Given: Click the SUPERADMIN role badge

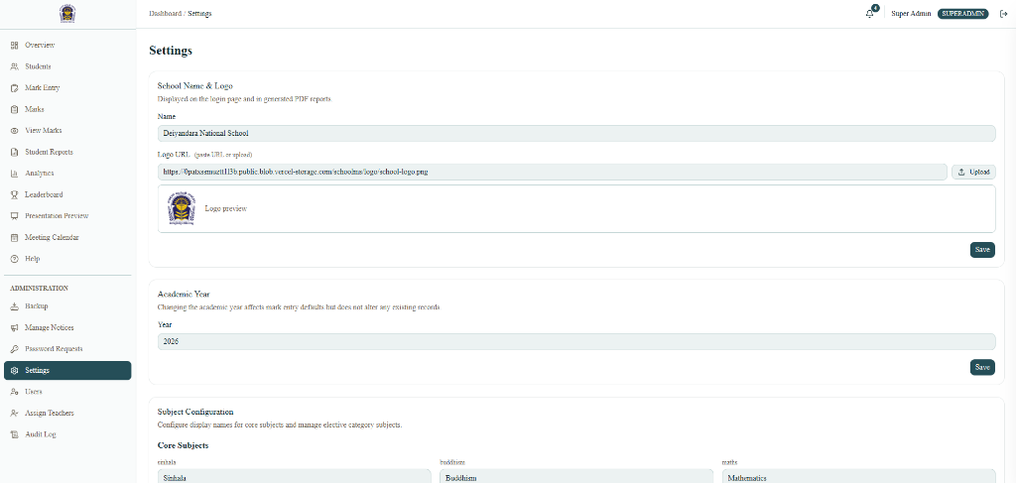Looking at the screenshot, I should [x=962, y=14].
